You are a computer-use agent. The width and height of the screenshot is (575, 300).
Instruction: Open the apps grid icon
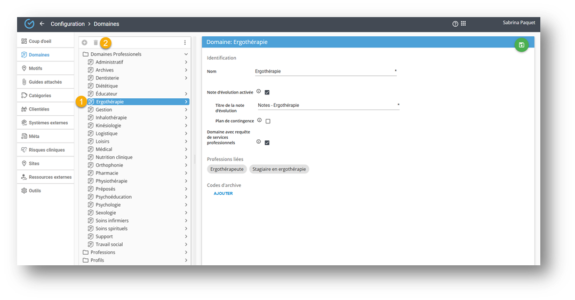pos(463,24)
